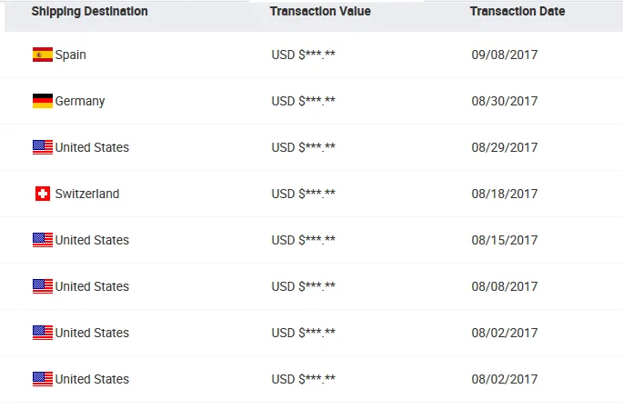Select the Switzerland destination name
Screen dimensions: 623x409
pos(87,194)
